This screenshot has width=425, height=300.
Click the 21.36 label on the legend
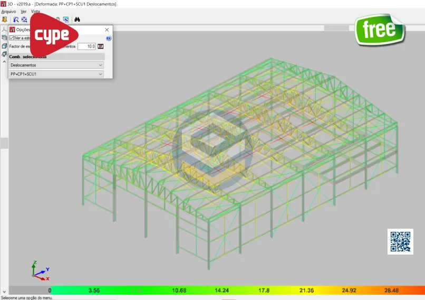point(306,290)
